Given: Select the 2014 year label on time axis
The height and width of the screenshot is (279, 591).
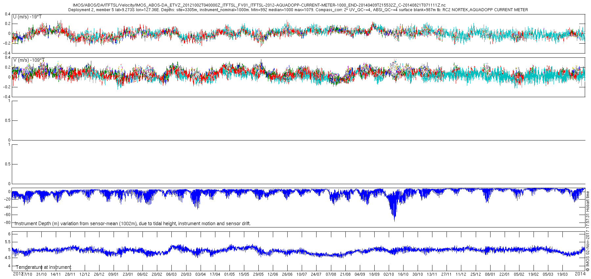Looking at the screenshot, I should pyautogui.click(x=580, y=273).
